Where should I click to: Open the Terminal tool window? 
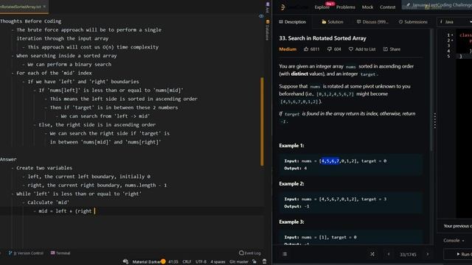coord(60,253)
